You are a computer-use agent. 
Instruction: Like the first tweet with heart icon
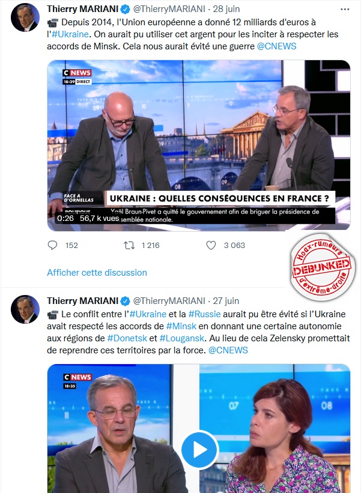point(211,245)
